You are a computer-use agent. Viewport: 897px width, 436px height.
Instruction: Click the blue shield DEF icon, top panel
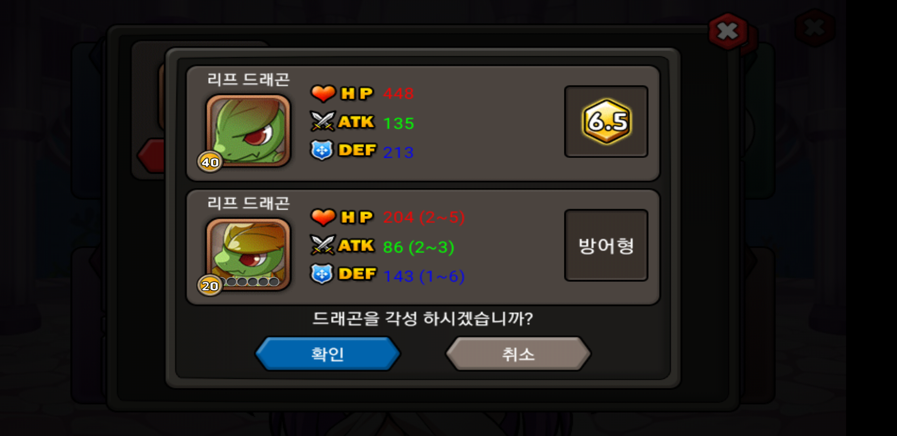(322, 150)
